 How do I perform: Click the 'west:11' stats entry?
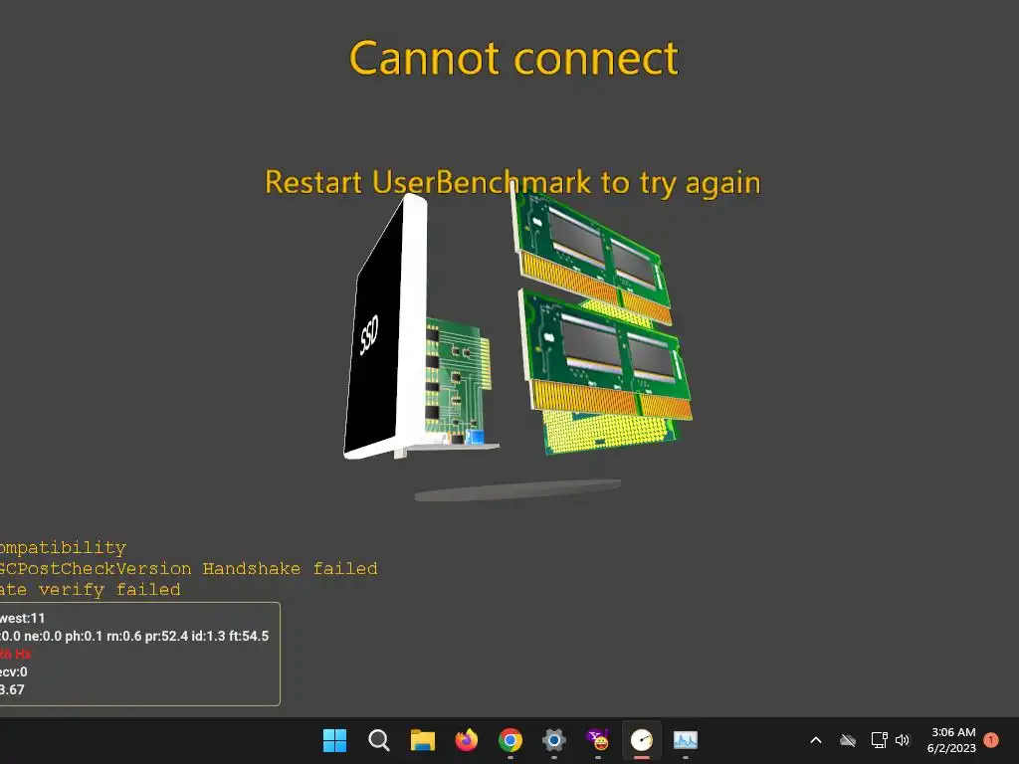click(22, 618)
